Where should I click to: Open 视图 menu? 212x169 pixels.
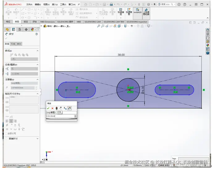[x=46, y=4]
